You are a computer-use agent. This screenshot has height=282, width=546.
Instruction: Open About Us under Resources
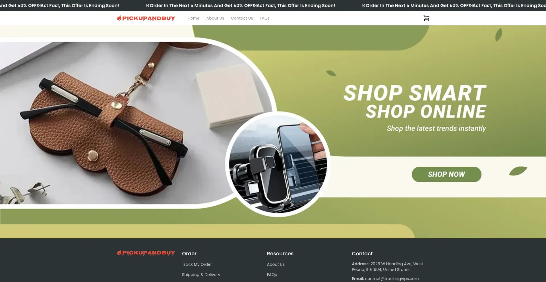pos(276,264)
